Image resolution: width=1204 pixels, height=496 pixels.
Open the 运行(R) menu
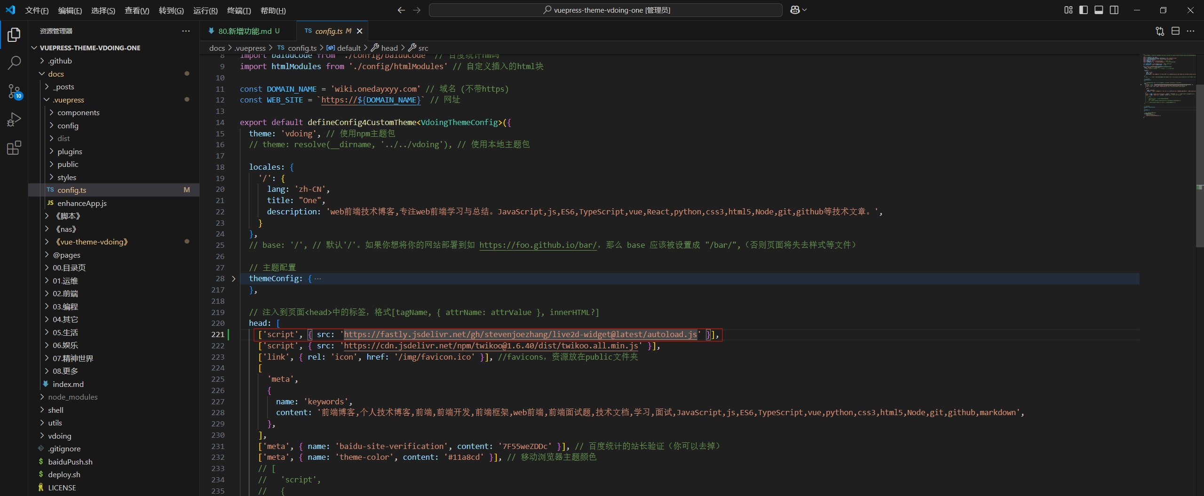206,10
